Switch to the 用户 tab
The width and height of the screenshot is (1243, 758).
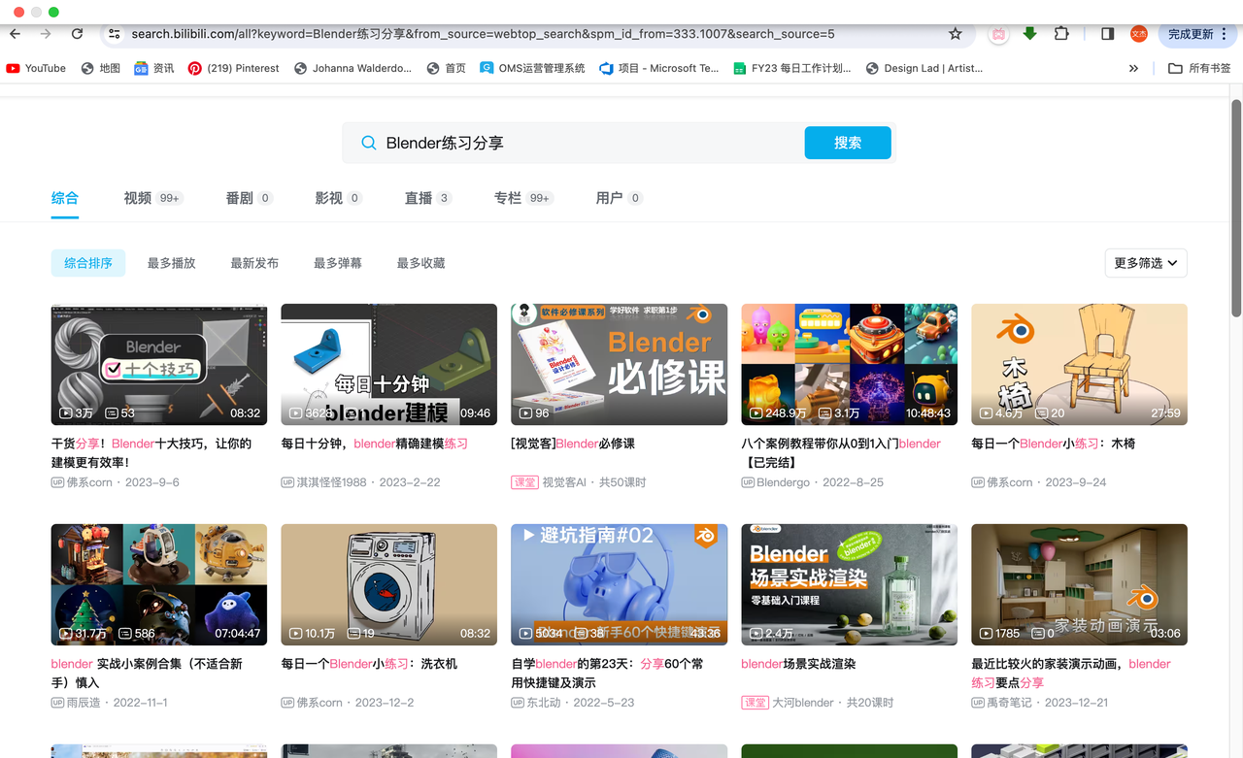[x=620, y=198]
